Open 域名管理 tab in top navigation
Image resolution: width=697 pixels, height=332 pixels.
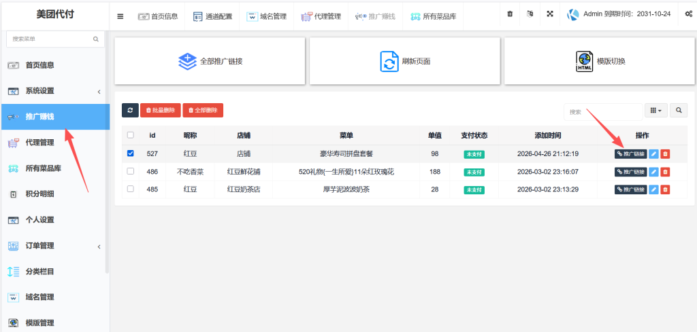(267, 16)
